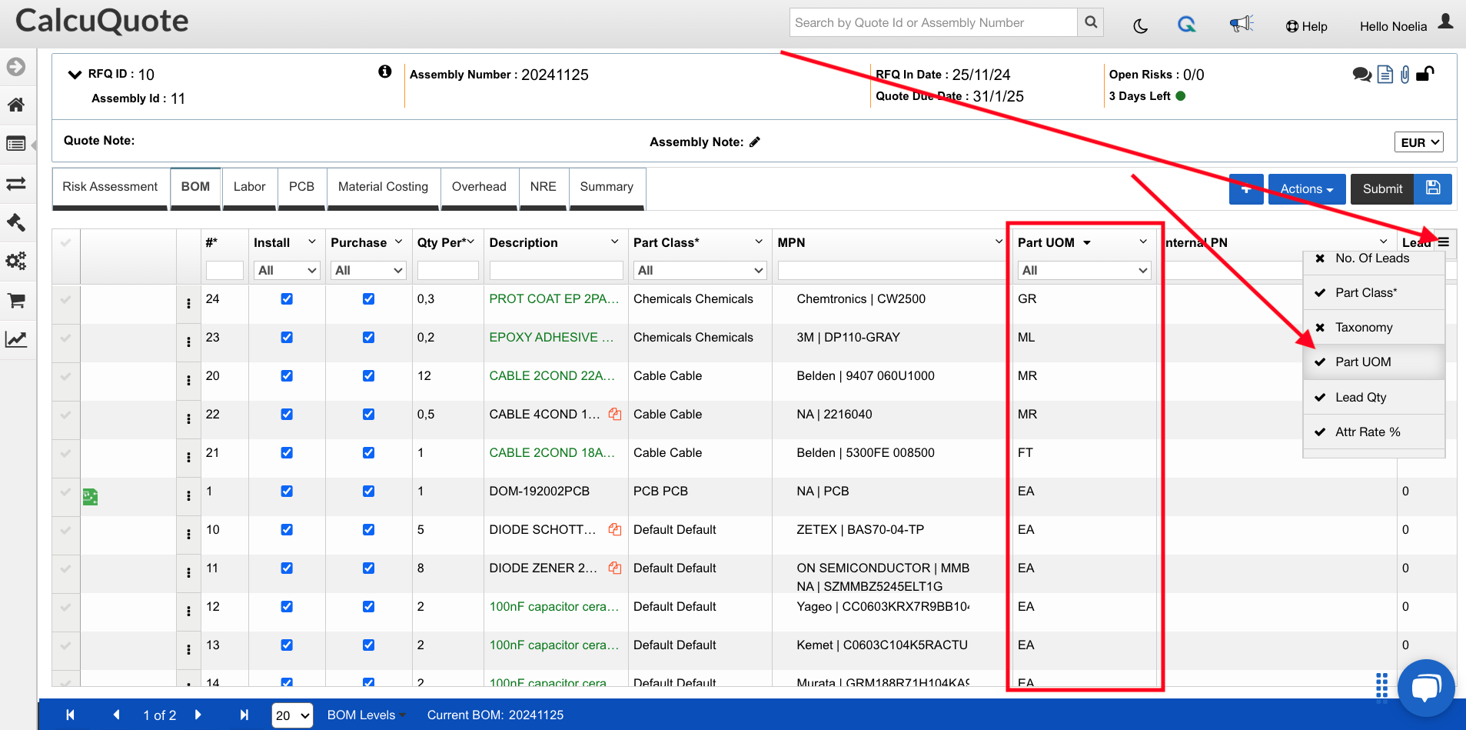This screenshot has height=730, width=1466.
Task: Open the announcements megaphone icon
Action: (x=1241, y=24)
